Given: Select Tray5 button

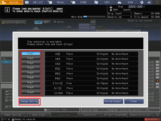Looking at the screenshot, I should [31, 73].
